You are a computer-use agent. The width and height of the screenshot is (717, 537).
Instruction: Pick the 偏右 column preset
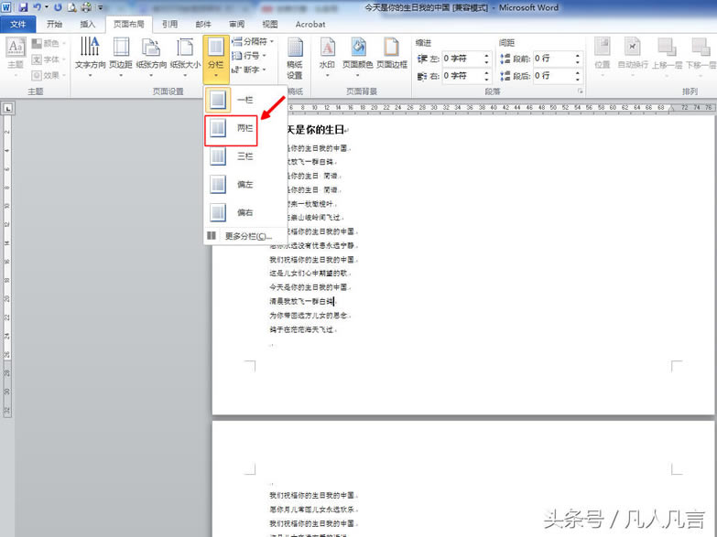pyautogui.click(x=231, y=212)
